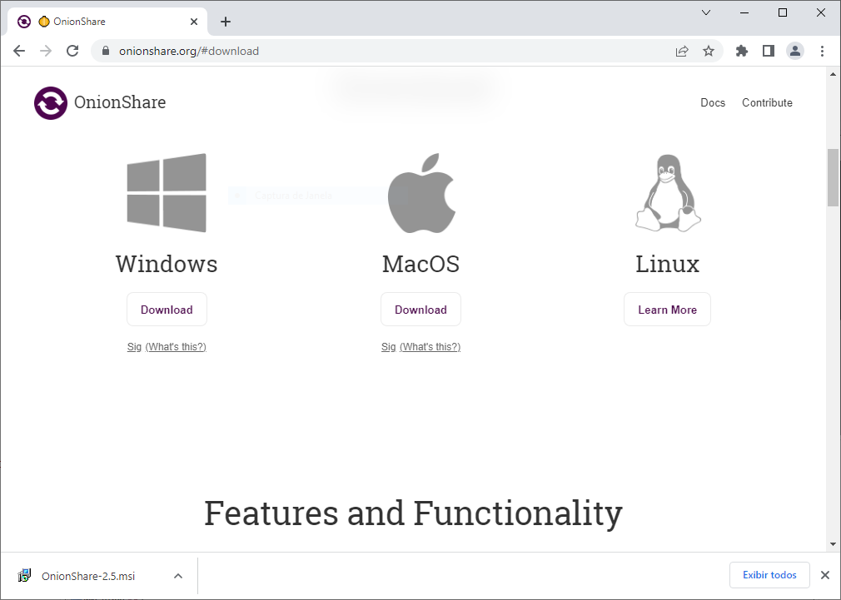
Task: Close the OnionShare browser tab
Action: pos(194,22)
